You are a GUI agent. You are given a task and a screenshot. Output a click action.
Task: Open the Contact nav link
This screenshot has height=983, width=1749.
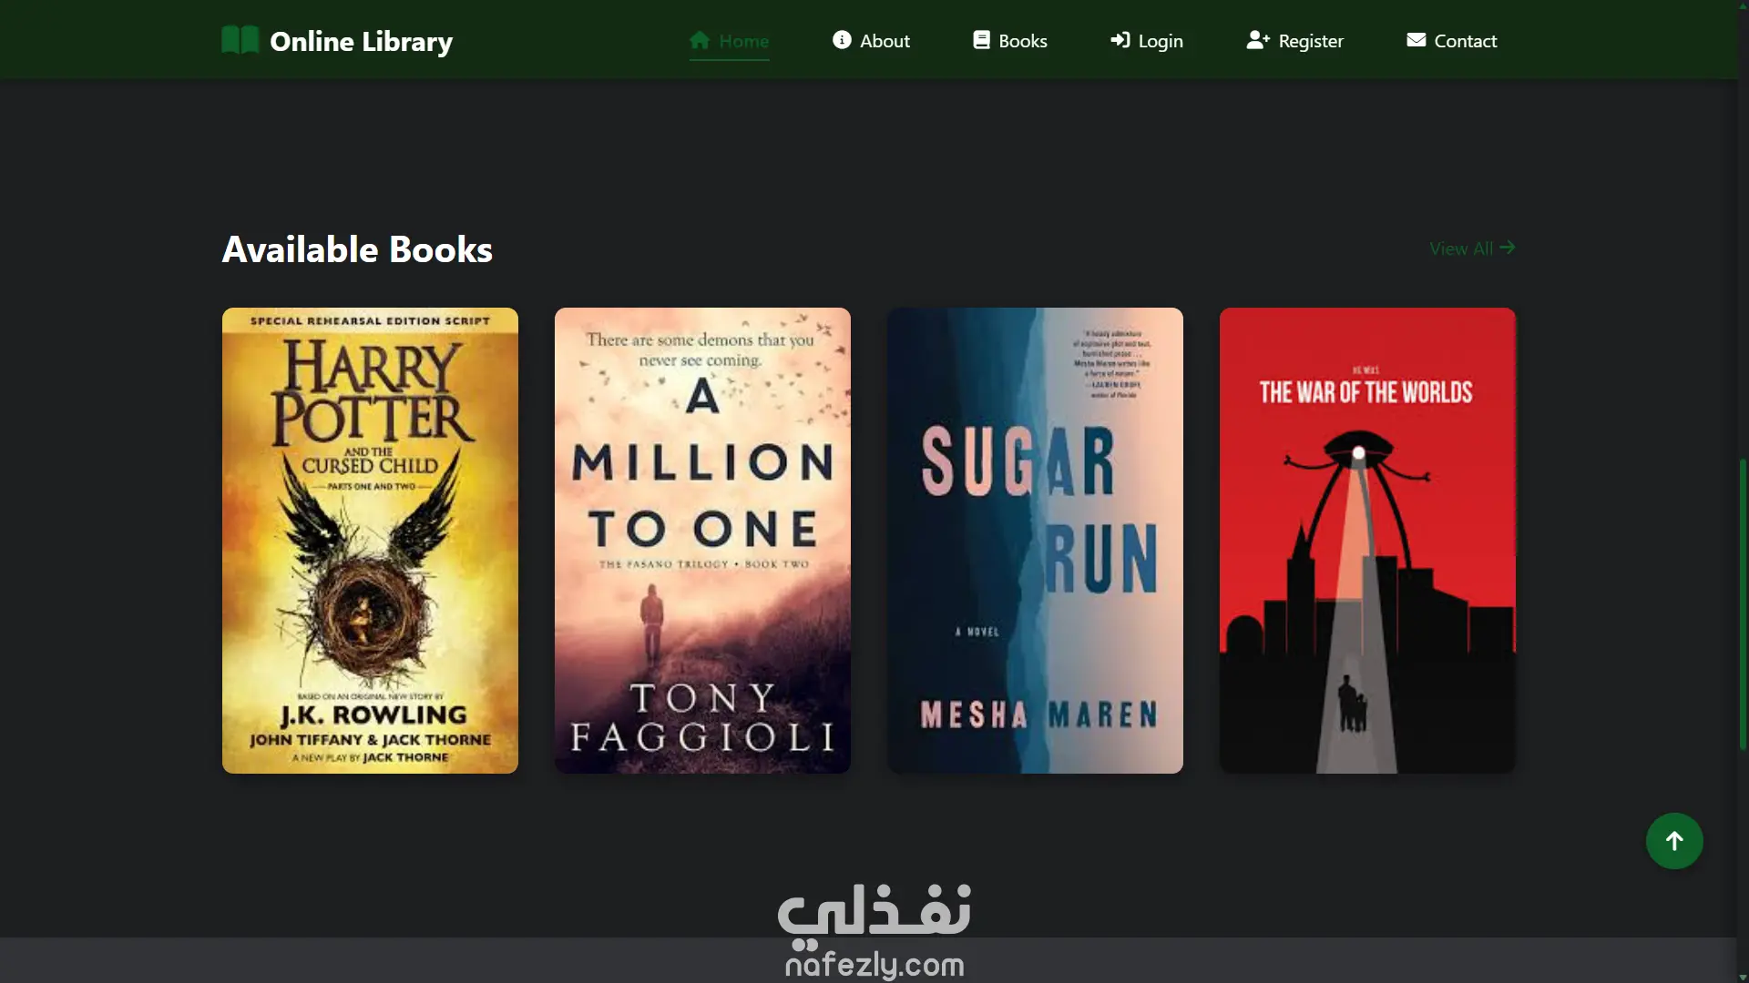click(1451, 41)
